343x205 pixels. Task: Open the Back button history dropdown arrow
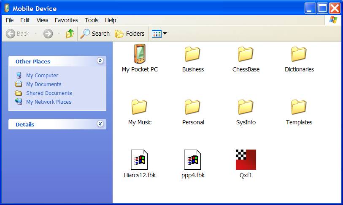point(36,34)
